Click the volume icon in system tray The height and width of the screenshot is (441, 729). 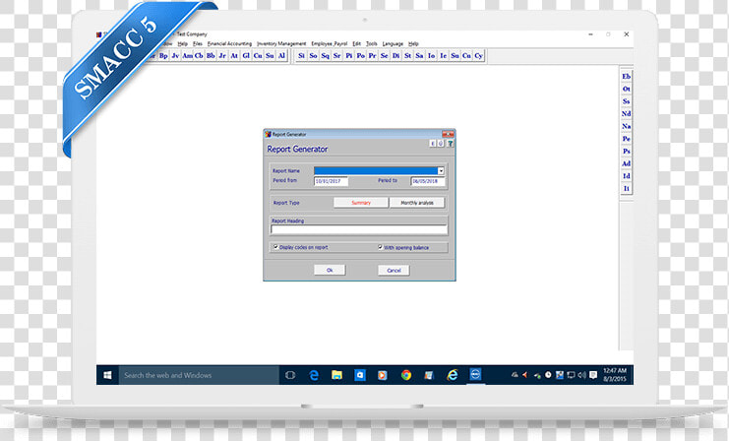point(581,375)
